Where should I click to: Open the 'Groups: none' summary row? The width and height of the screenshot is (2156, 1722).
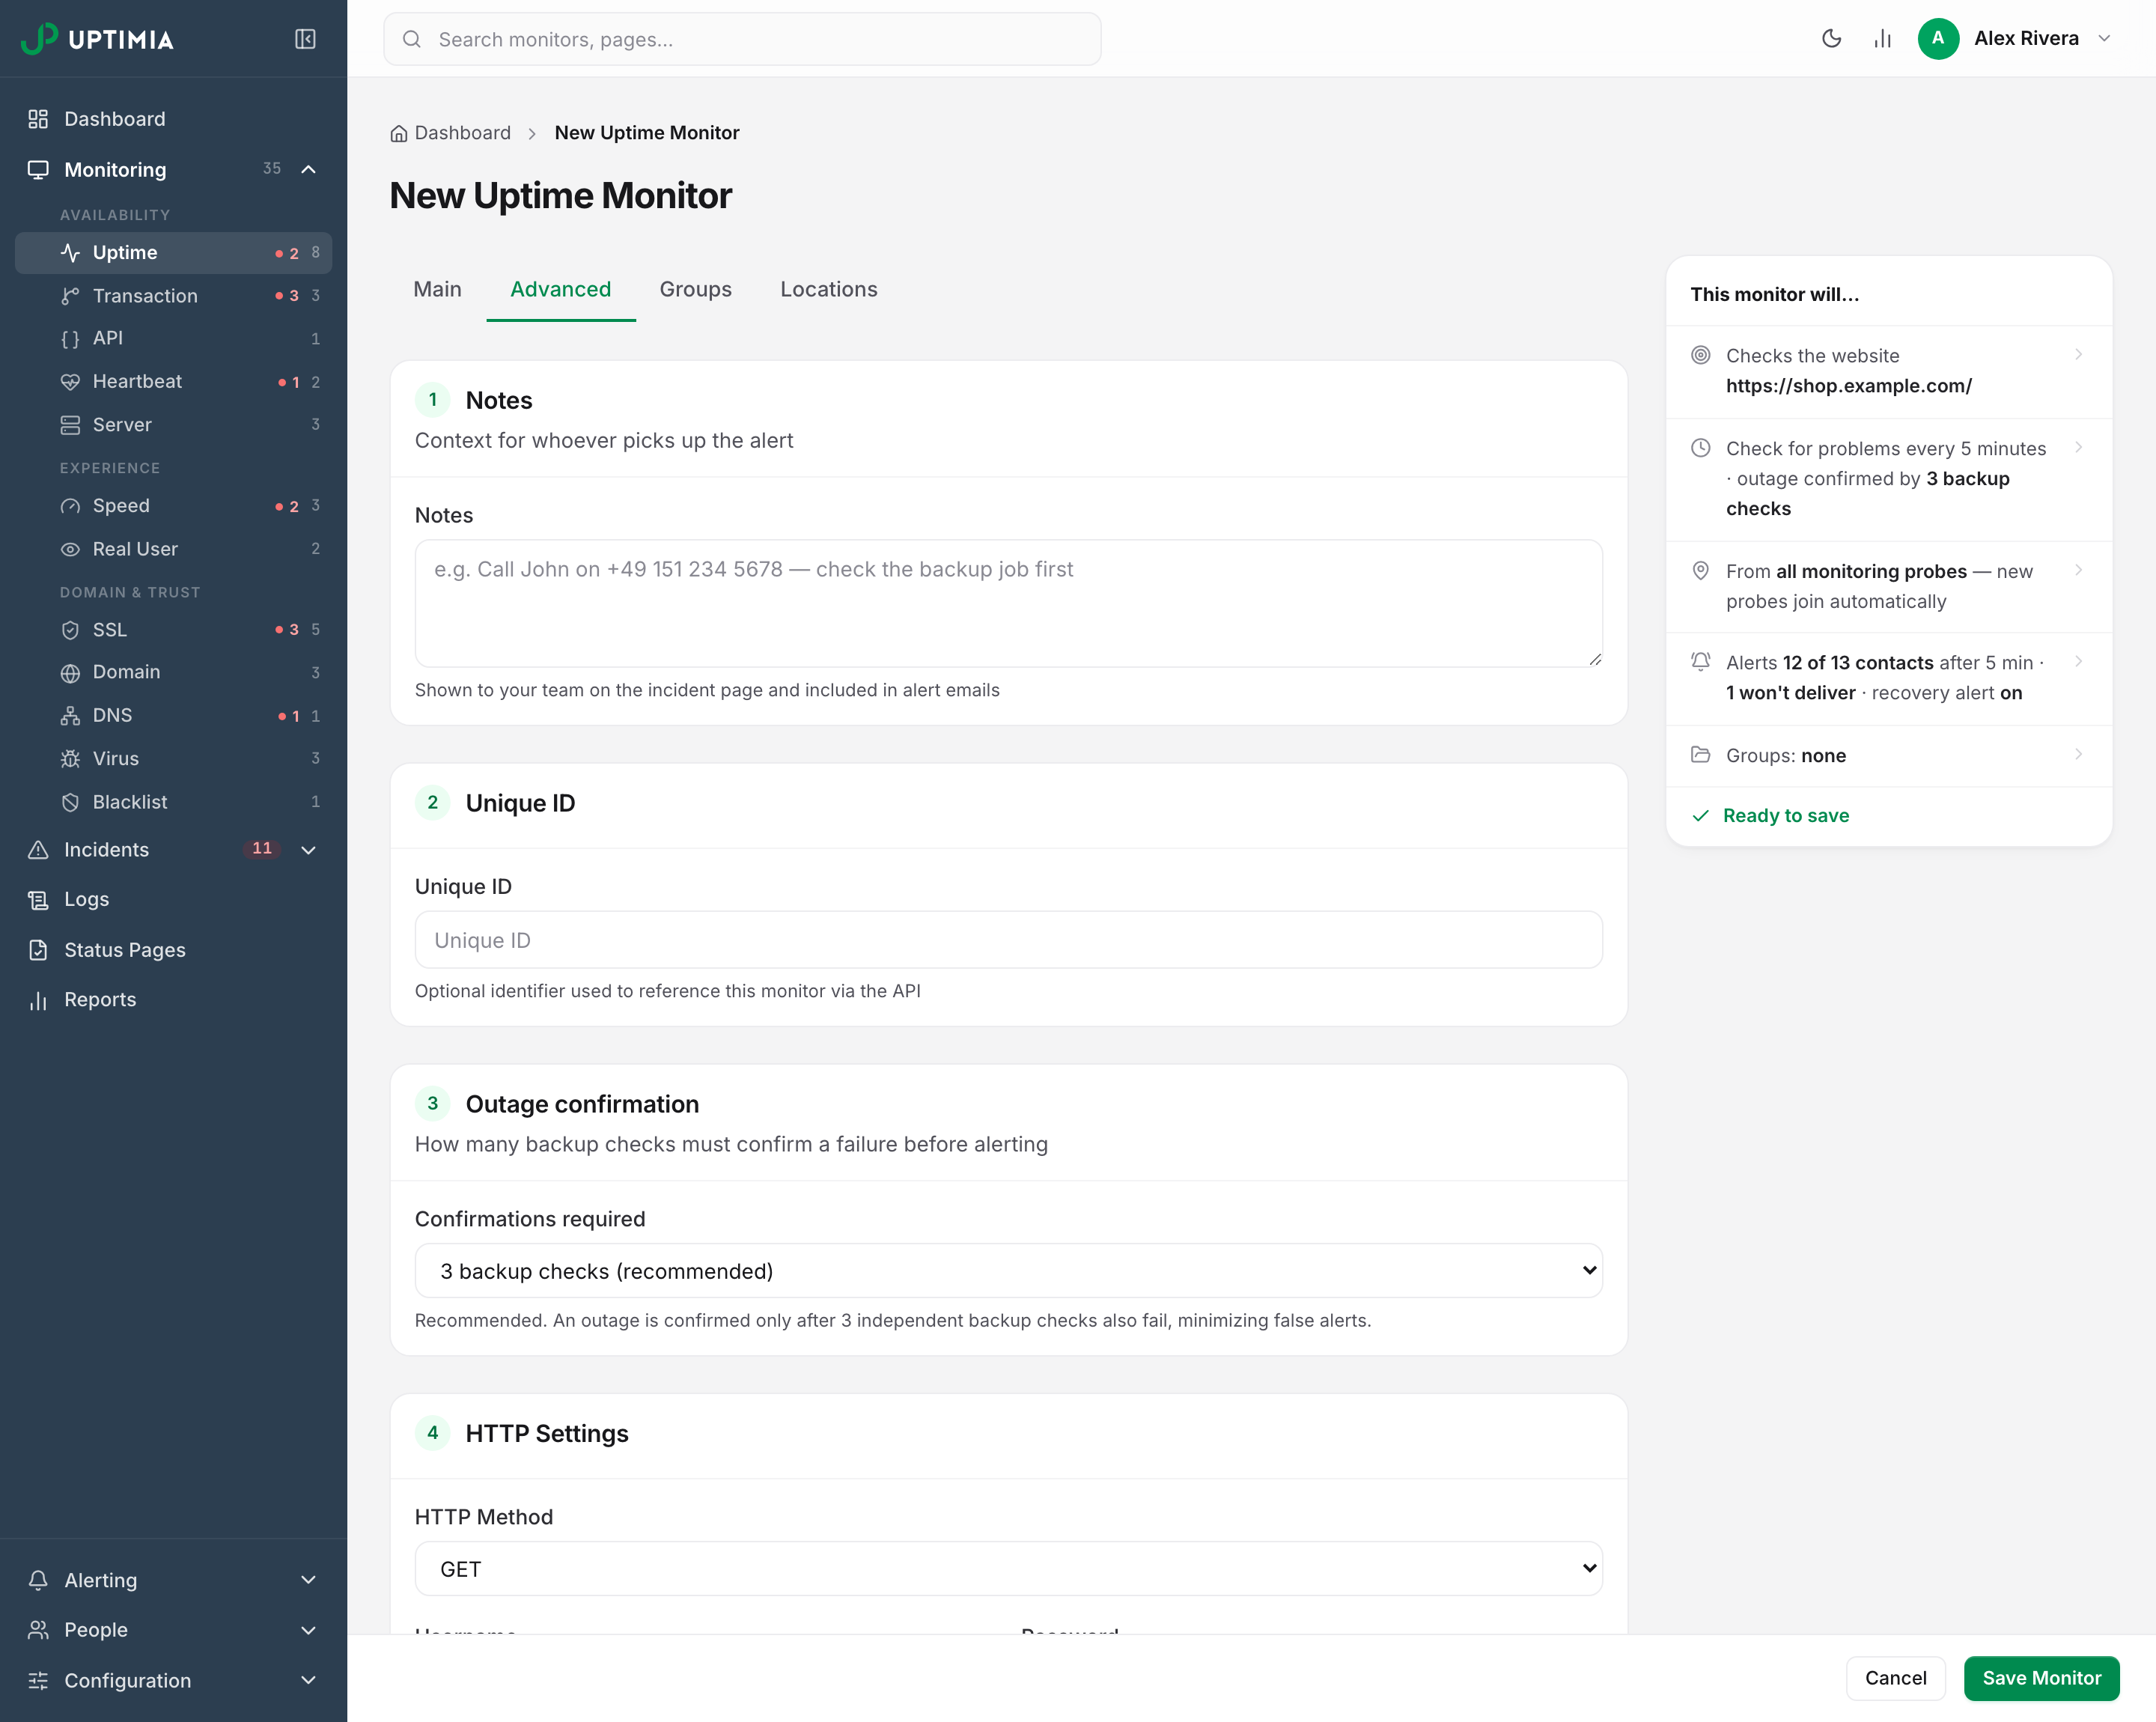click(1888, 756)
